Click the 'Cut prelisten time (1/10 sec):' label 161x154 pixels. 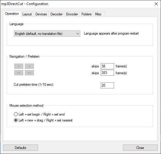pyautogui.click(x=34, y=85)
